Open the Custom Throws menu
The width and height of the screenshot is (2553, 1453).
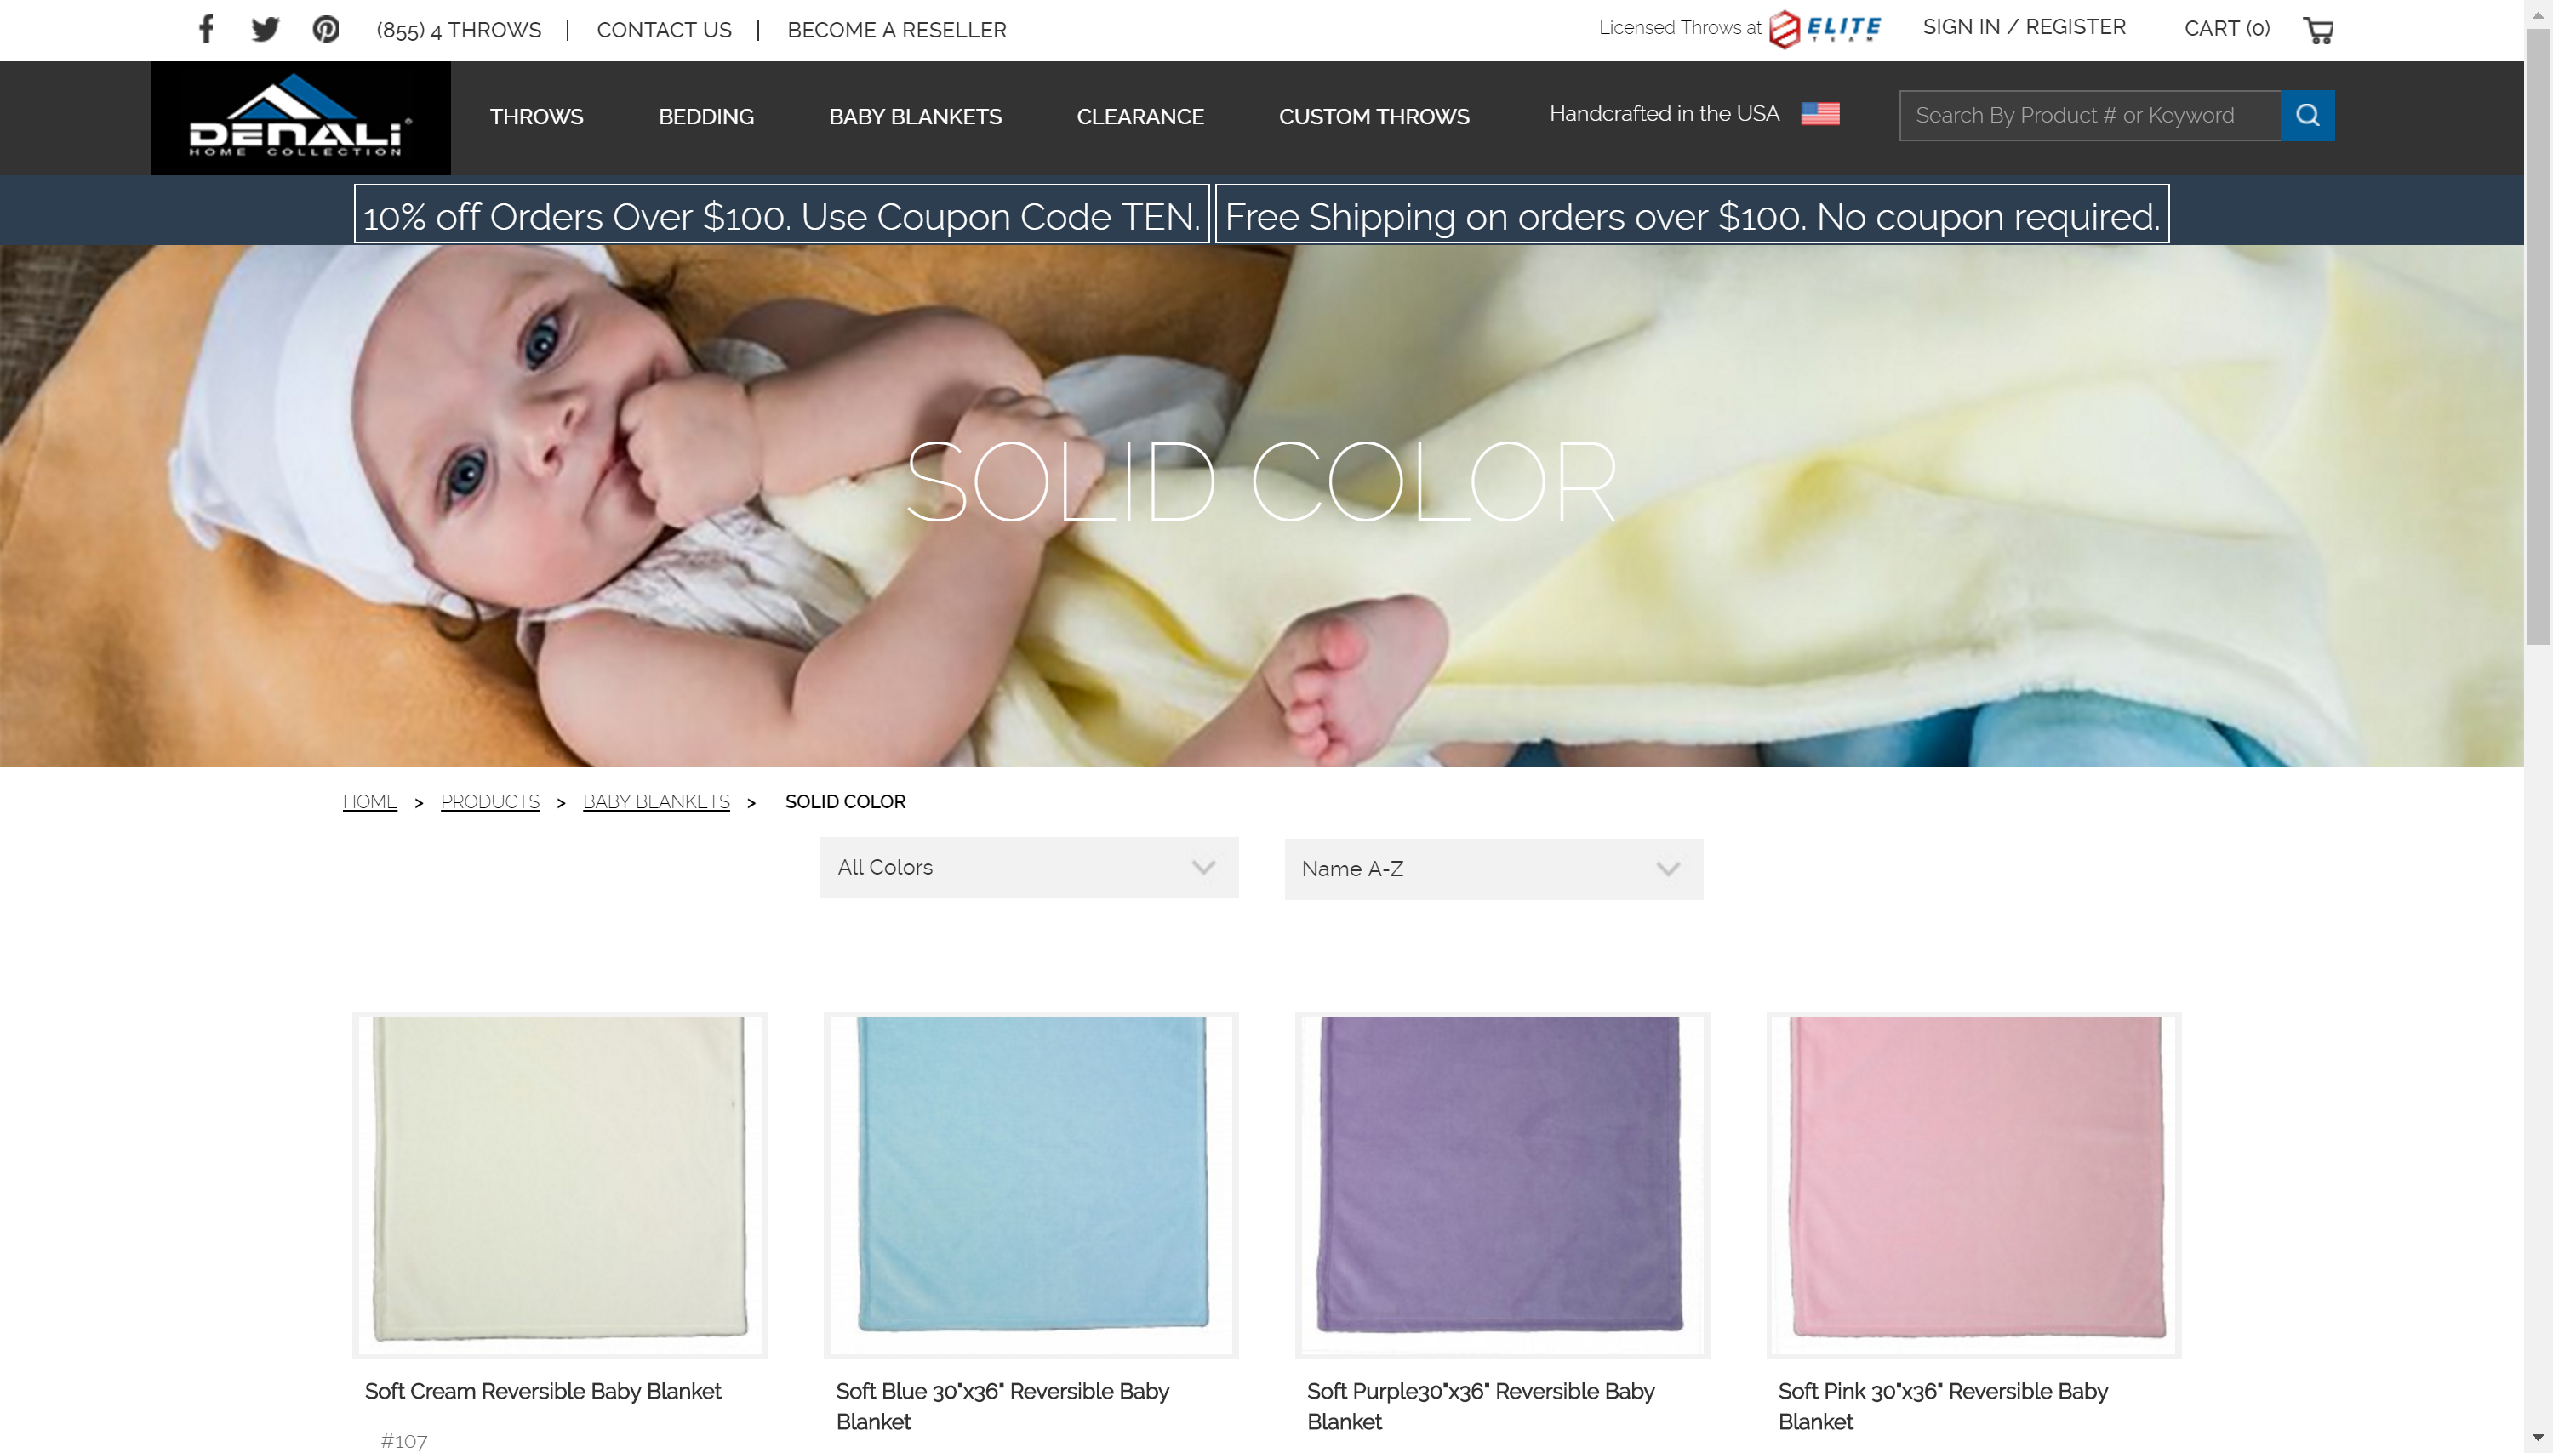[1374, 117]
